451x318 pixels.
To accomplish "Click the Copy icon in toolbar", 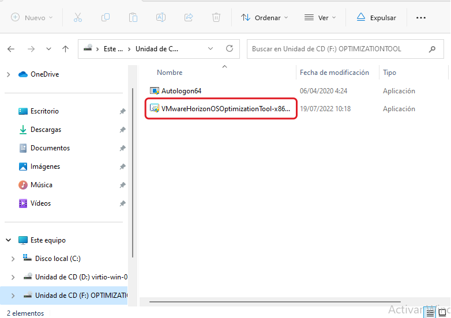I will pos(106,18).
